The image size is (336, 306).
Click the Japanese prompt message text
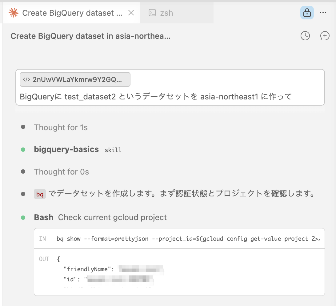[x=156, y=97]
